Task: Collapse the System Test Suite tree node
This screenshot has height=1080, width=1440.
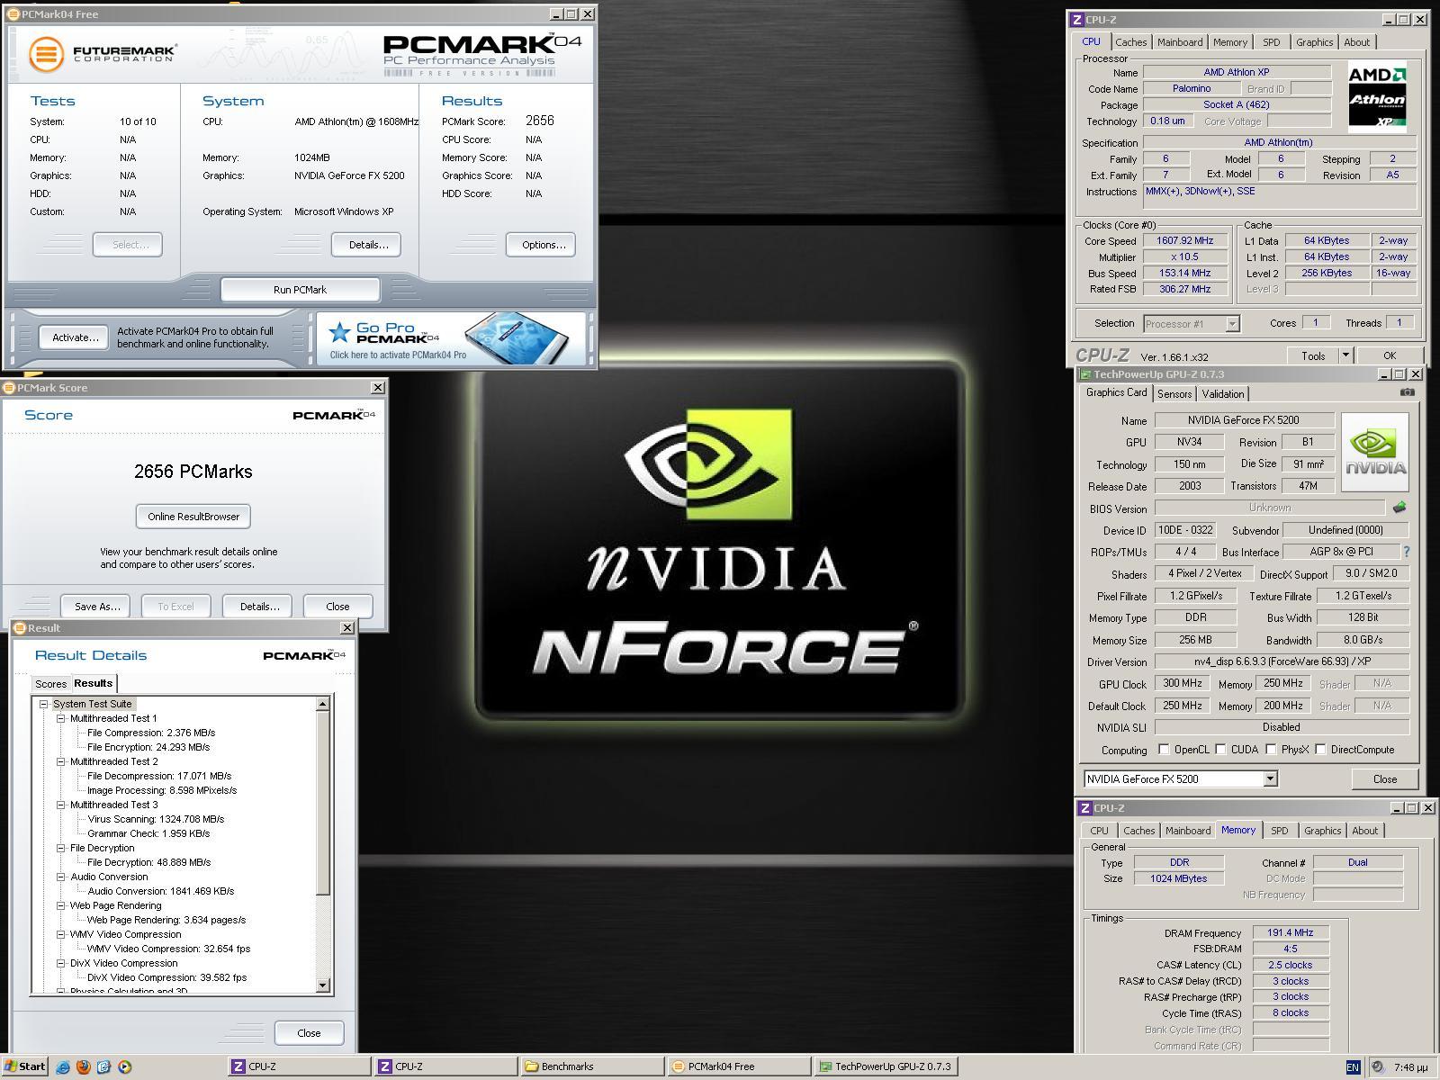Action: (x=43, y=704)
